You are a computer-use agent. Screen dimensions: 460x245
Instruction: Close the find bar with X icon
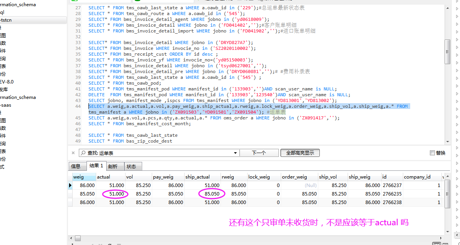pos(73,153)
